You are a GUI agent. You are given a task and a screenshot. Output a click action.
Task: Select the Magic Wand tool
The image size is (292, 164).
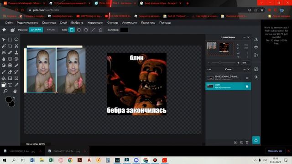coord(4,46)
